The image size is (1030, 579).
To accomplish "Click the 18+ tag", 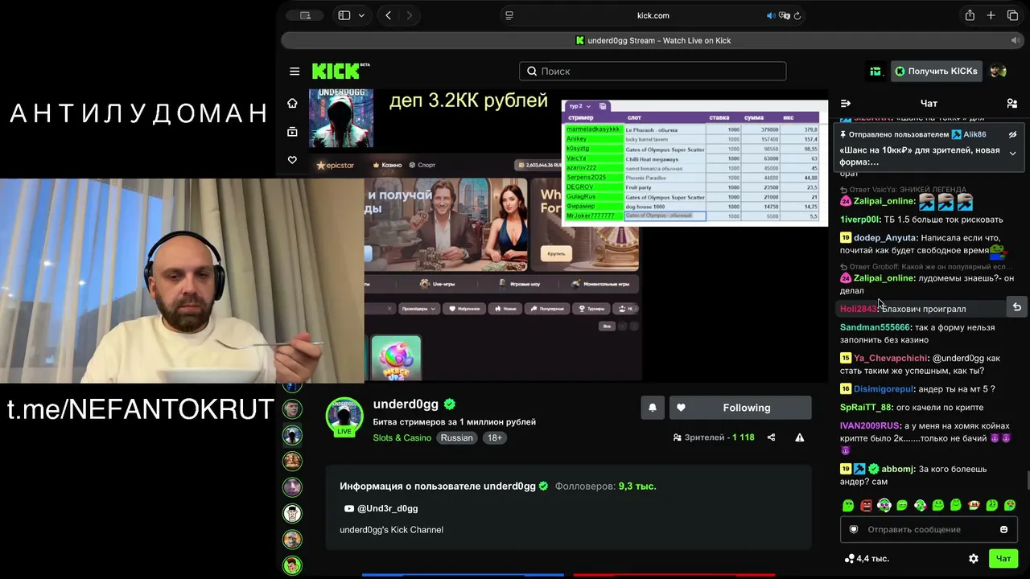I will pos(495,437).
